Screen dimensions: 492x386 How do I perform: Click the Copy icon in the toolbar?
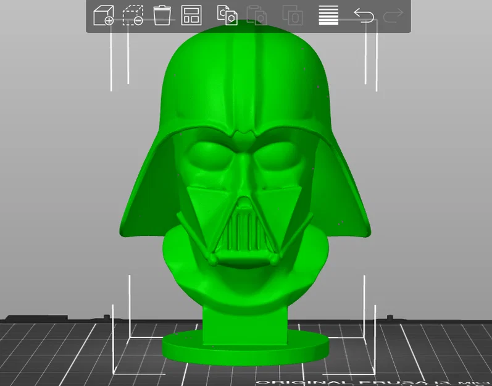(227, 15)
